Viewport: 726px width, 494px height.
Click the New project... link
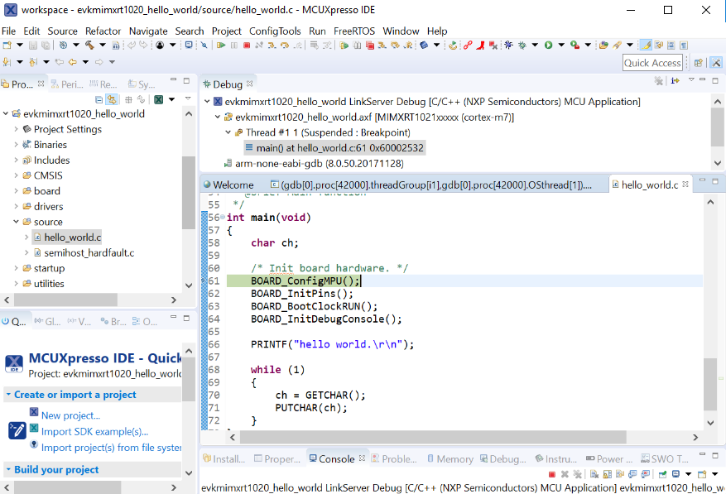[x=70, y=415]
